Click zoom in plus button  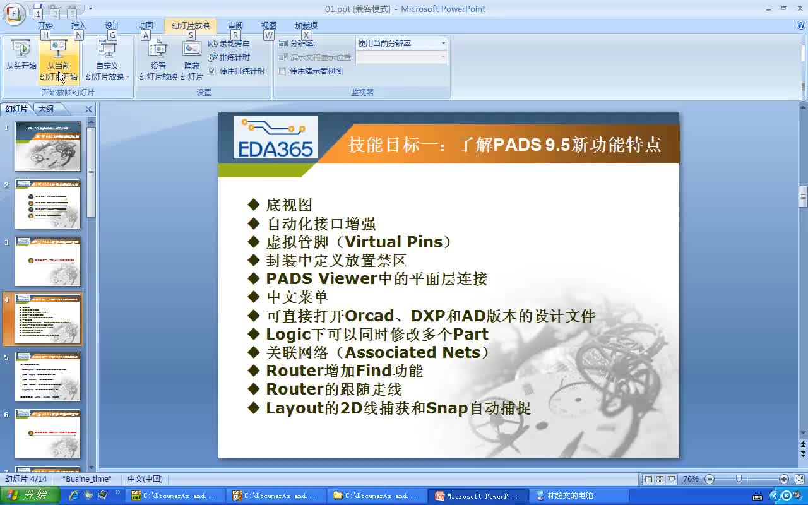click(784, 479)
